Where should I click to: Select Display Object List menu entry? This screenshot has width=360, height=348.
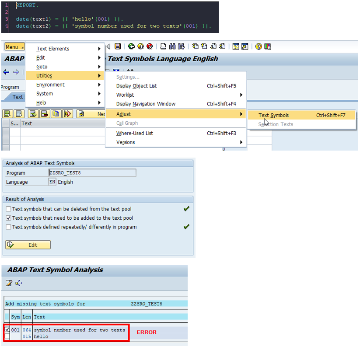136,86
